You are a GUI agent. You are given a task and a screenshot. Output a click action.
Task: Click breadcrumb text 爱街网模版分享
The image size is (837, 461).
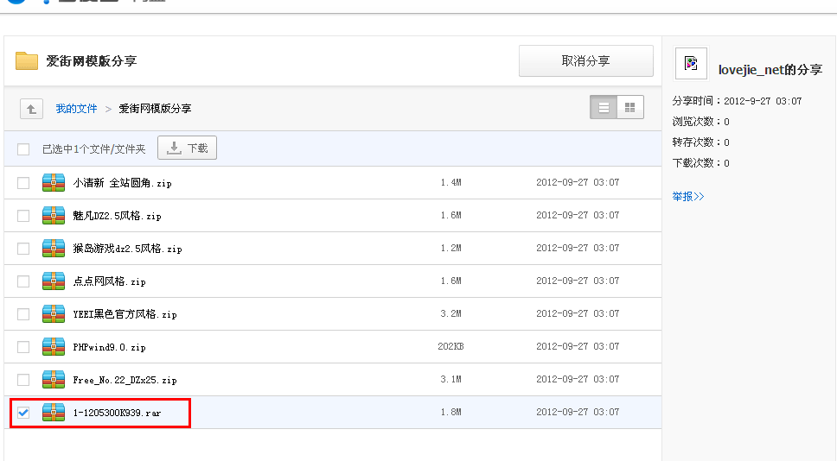coord(155,109)
